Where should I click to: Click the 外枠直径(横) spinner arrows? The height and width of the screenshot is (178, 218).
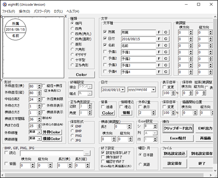pyautogui.click(x=39, y=86)
